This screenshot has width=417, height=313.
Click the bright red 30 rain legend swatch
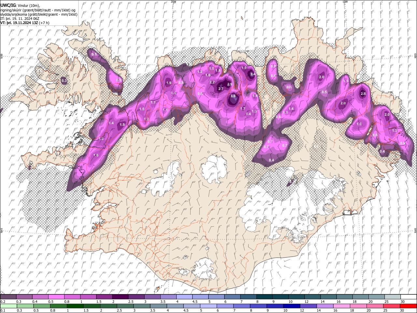tap(408, 306)
